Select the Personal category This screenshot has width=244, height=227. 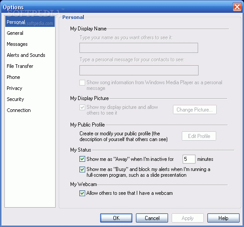click(x=30, y=22)
